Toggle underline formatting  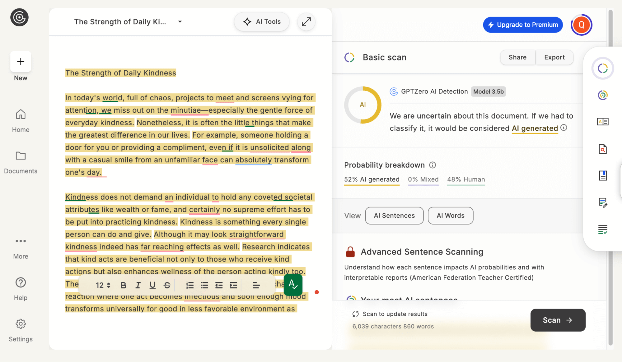click(x=152, y=285)
